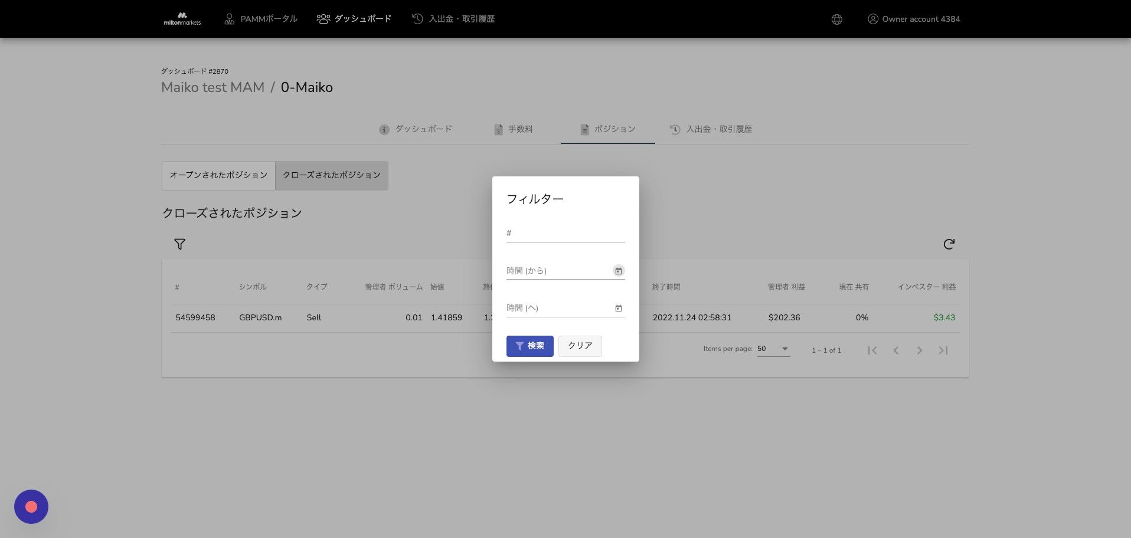Image resolution: width=1131 pixels, height=538 pixels.
Task: Click the 時間 (へ) date field
Action: tap(558, 308)
